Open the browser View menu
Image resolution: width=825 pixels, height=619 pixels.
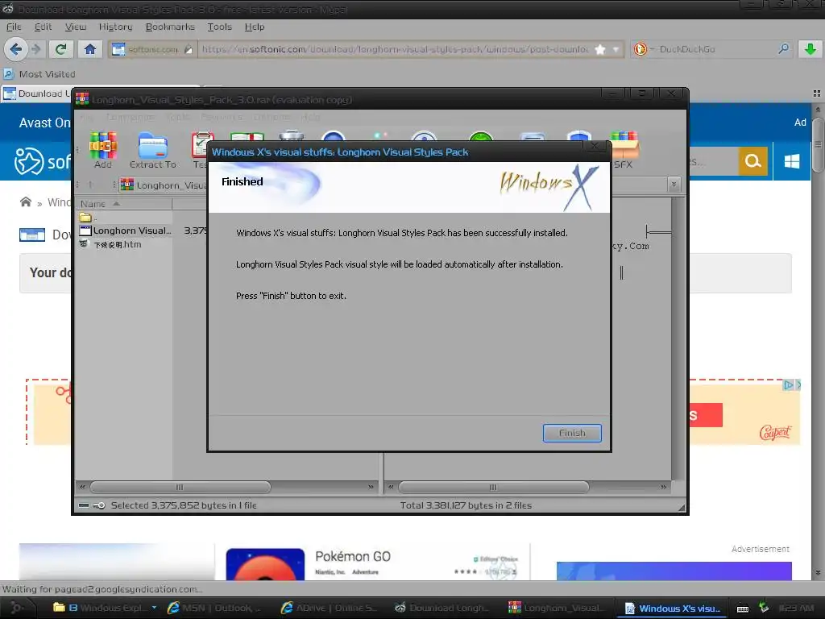point(76,27)
